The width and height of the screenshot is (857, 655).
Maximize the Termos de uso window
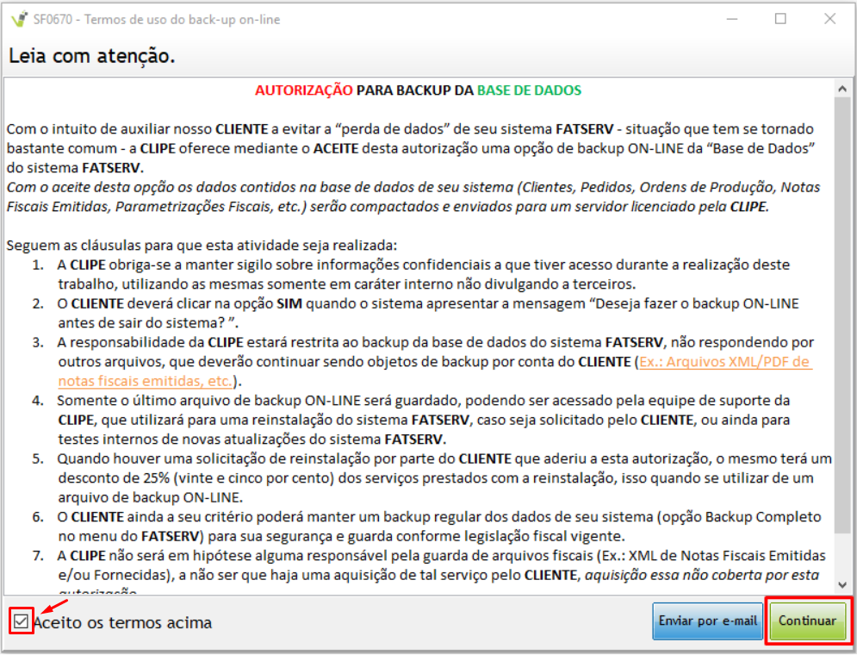[780, 19]
